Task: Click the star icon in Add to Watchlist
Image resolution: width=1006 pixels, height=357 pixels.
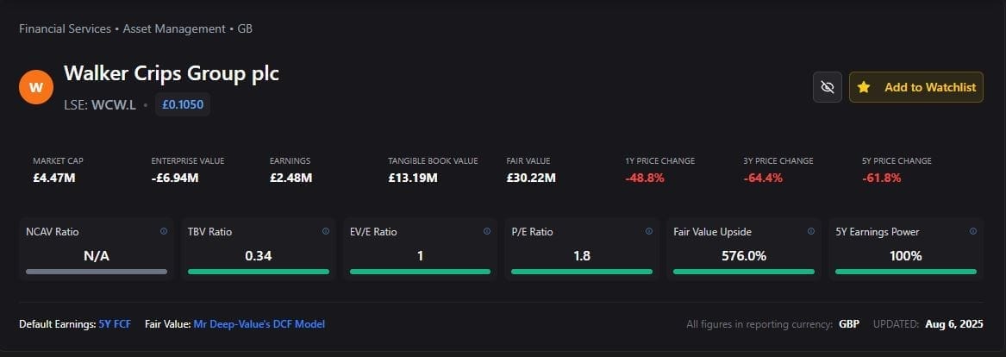Action: tap(864, 87)
